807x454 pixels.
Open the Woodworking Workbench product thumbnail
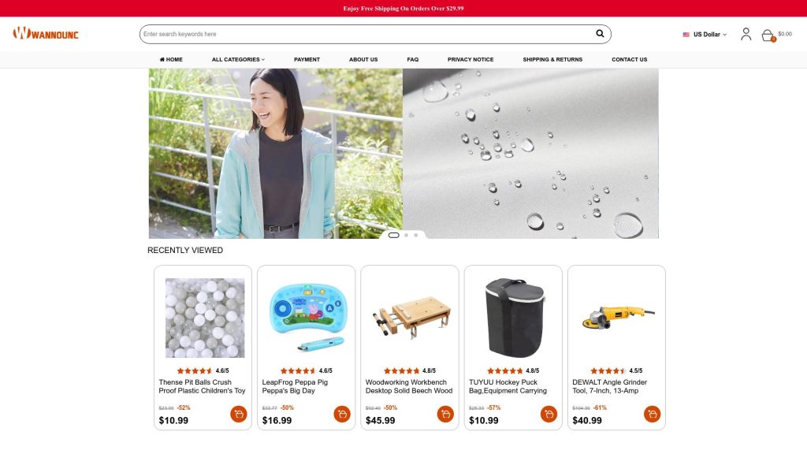(410, 318)
